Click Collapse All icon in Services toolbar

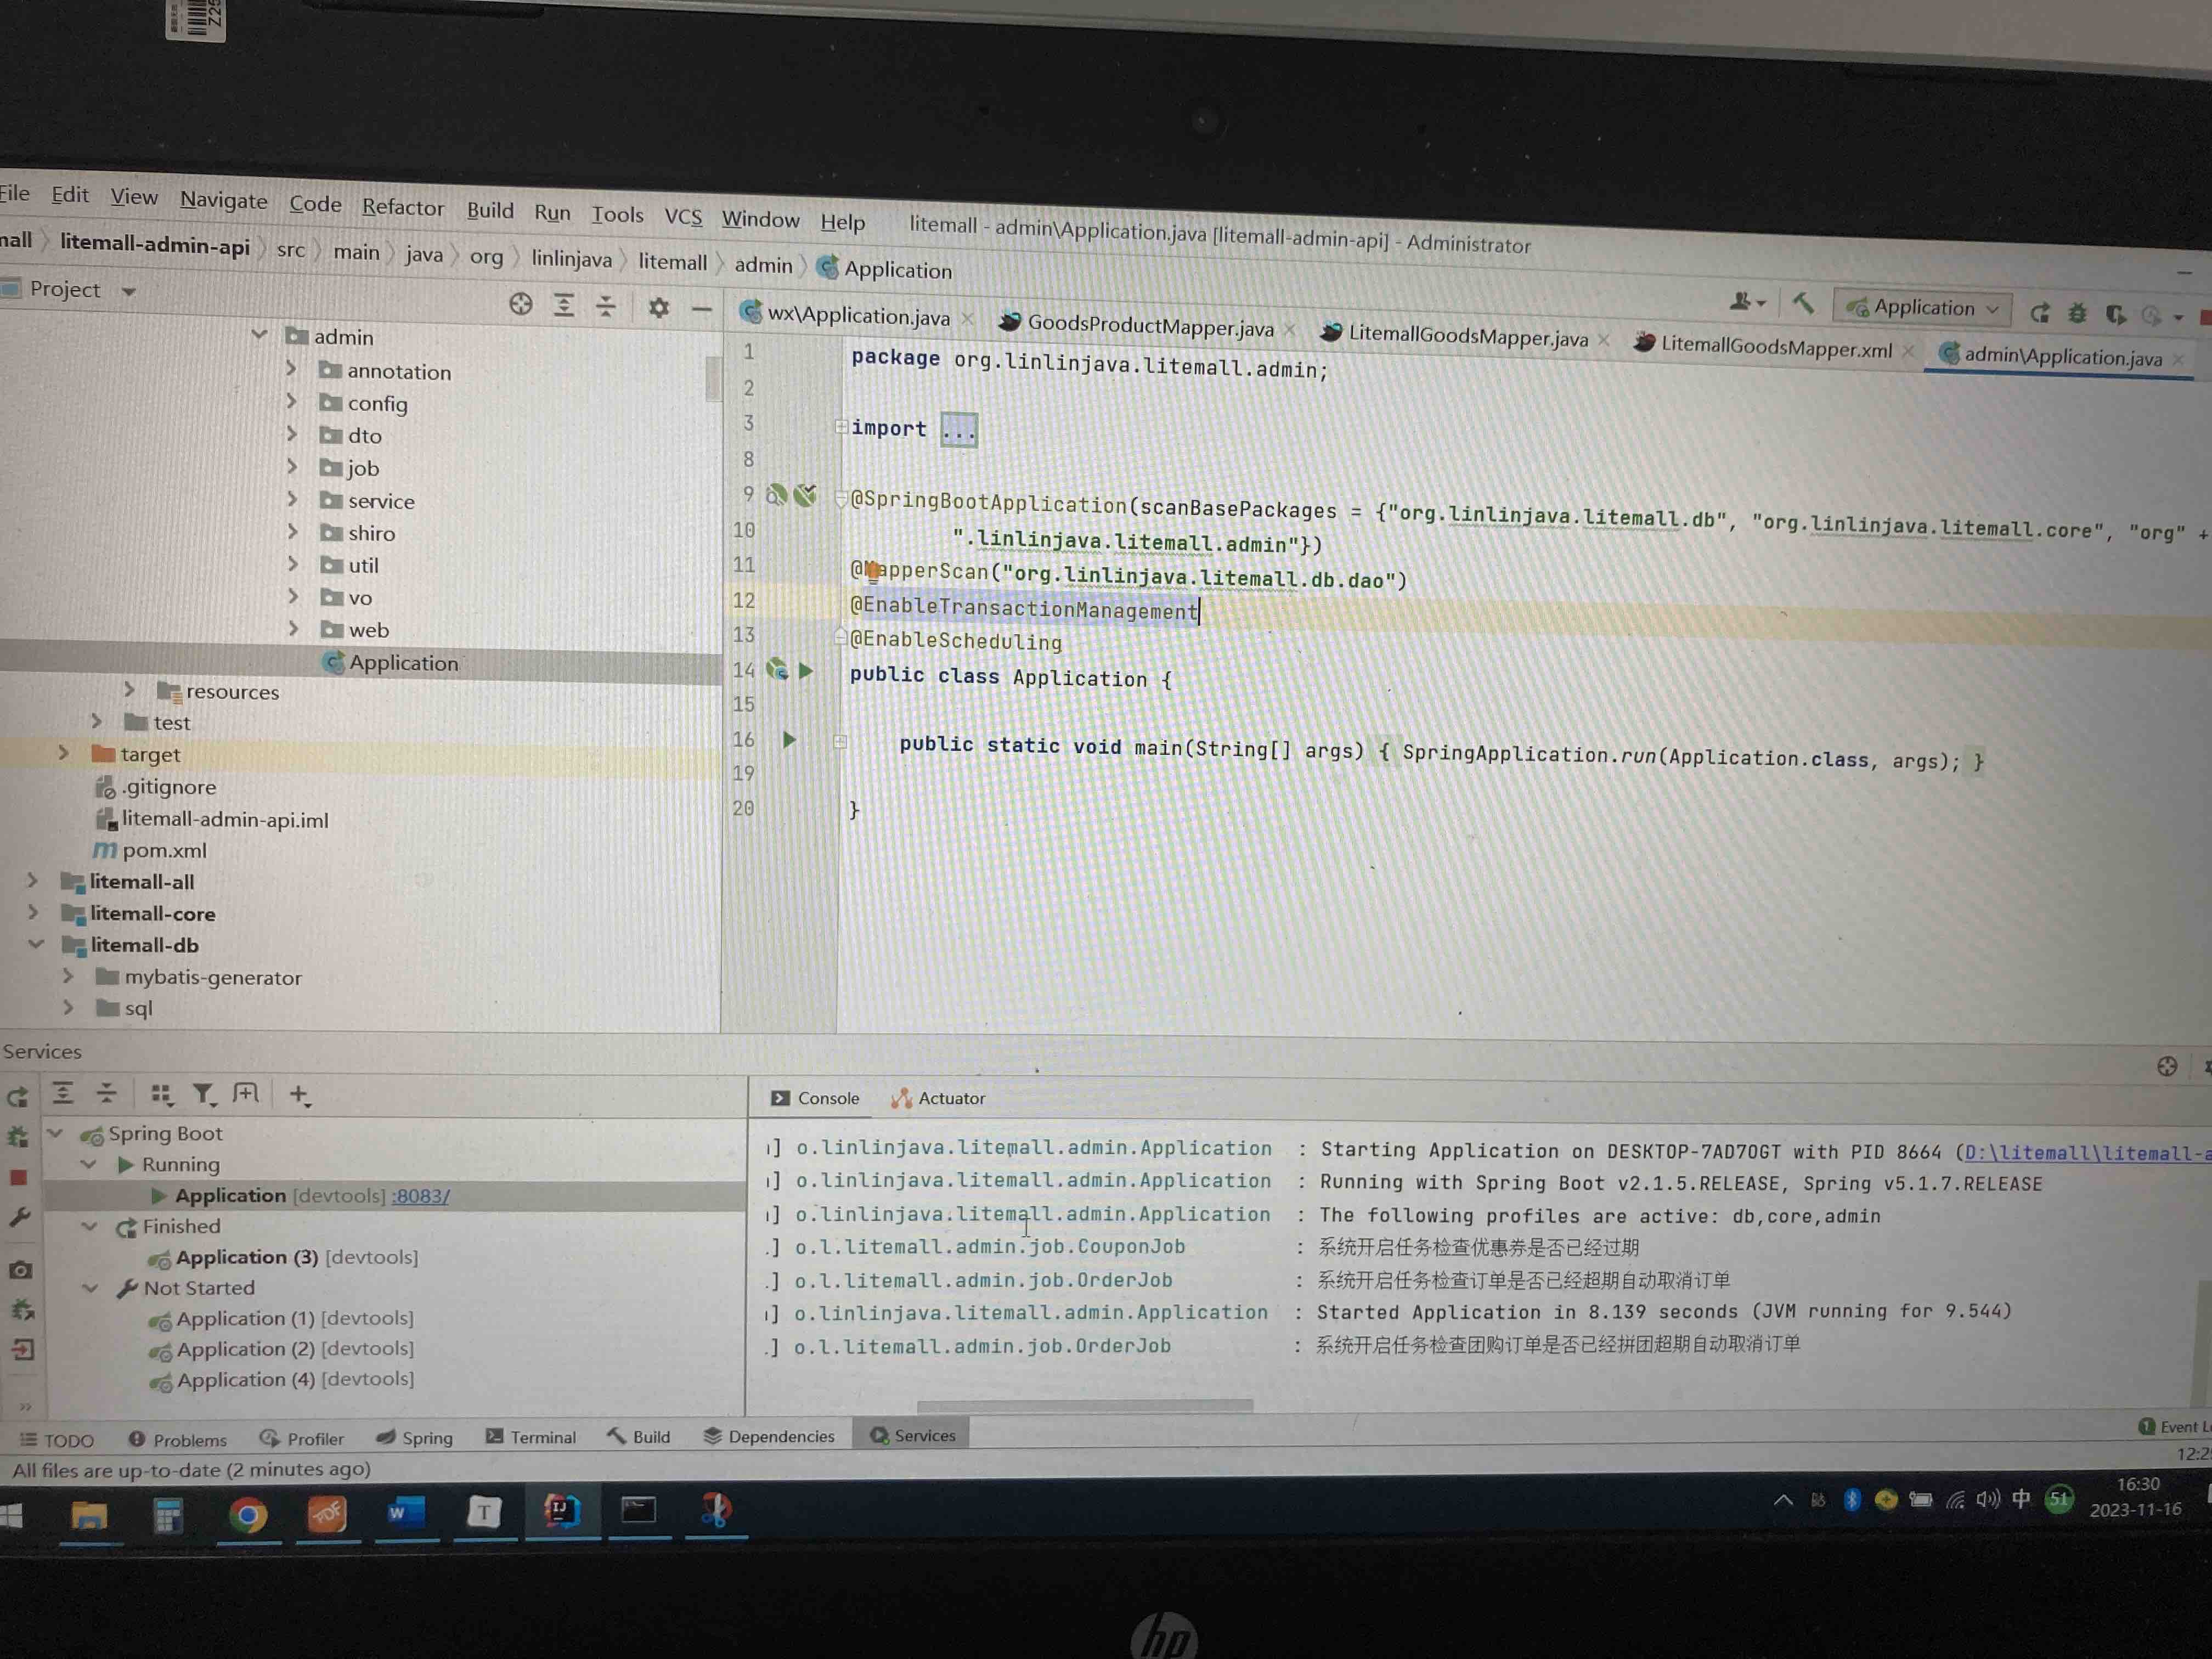[x=106, y=1093]
